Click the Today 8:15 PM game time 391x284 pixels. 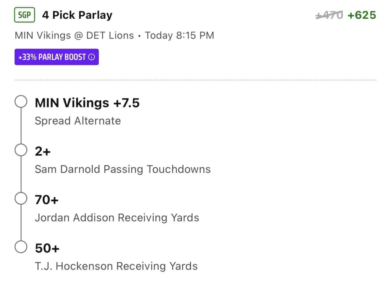[179, 35]
